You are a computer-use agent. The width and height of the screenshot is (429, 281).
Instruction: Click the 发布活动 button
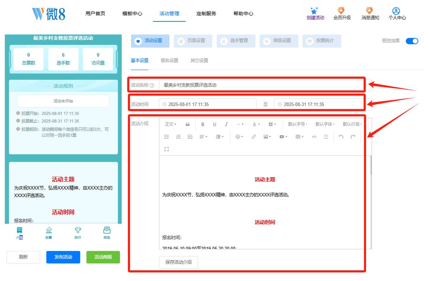63,257
